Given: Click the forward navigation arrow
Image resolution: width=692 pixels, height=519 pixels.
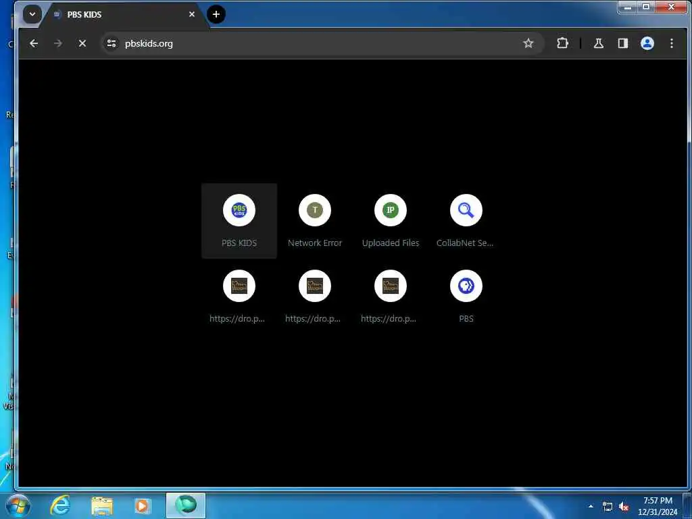Looking at the screenshot, I should (x=58, y=43).
